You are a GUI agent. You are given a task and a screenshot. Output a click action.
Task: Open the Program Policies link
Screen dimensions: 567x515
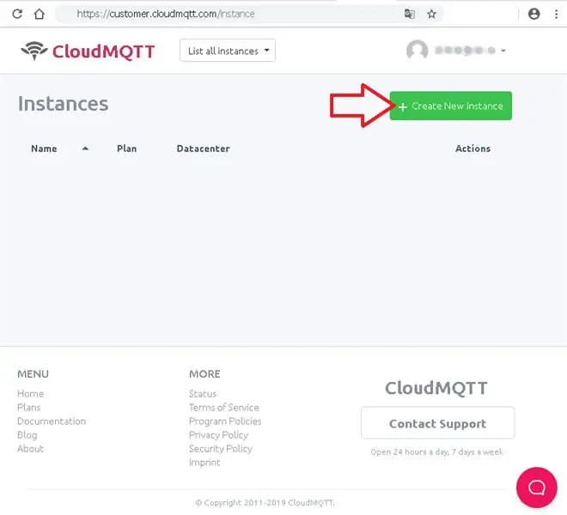225,421
